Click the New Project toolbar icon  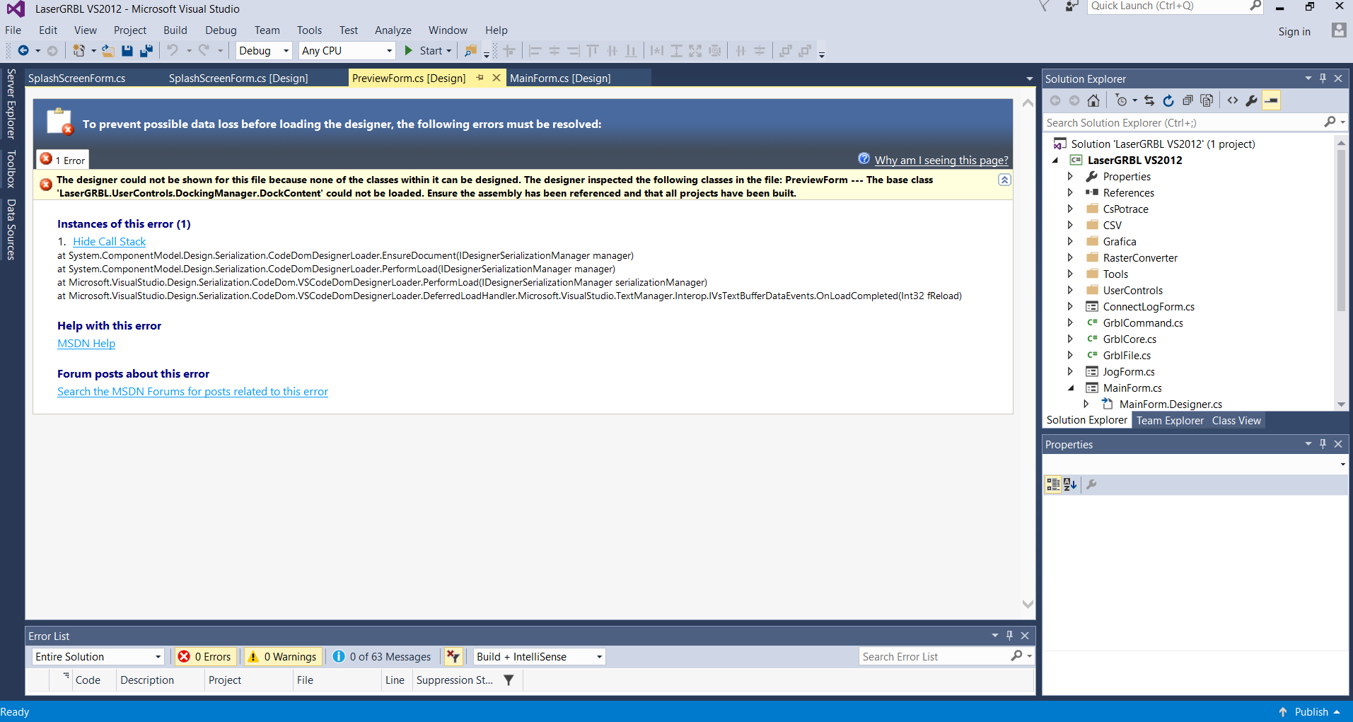(x=79, y=50)
